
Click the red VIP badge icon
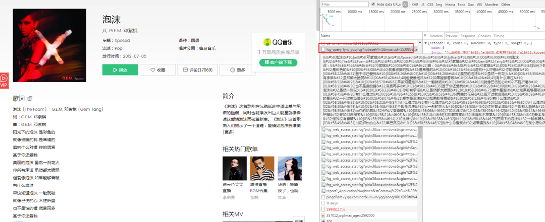pos(4,80)
